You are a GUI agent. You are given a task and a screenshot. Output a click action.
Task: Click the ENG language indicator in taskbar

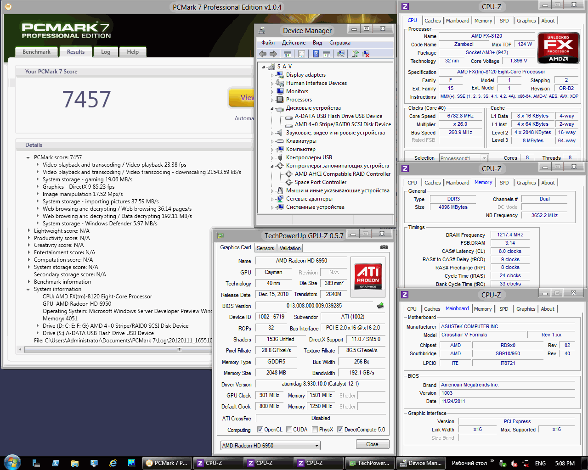click(540, 464)
